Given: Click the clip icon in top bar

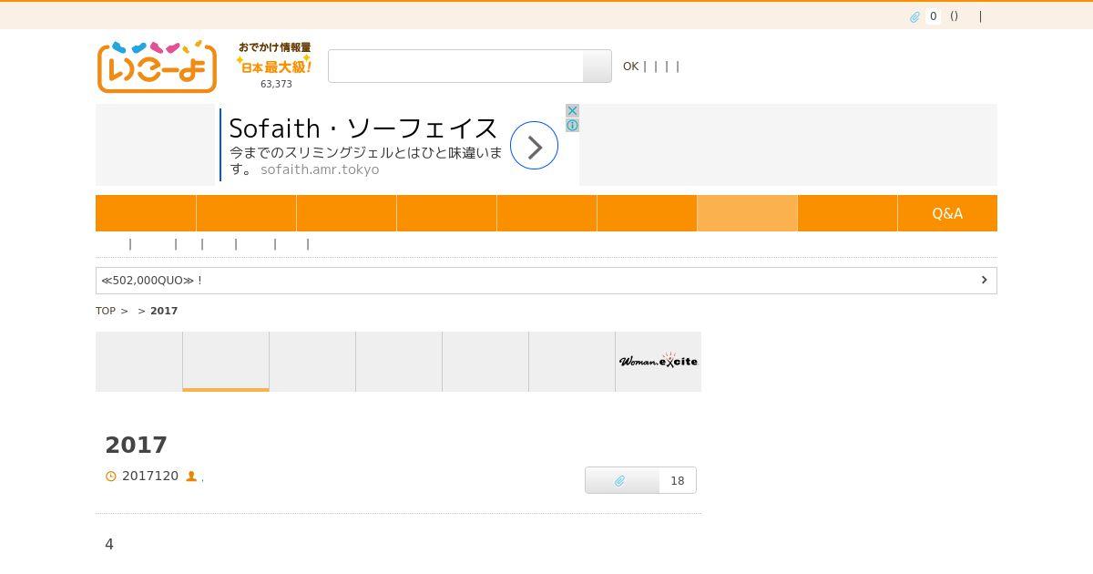Looking at the screenshot, I should (x=914, y=16).
